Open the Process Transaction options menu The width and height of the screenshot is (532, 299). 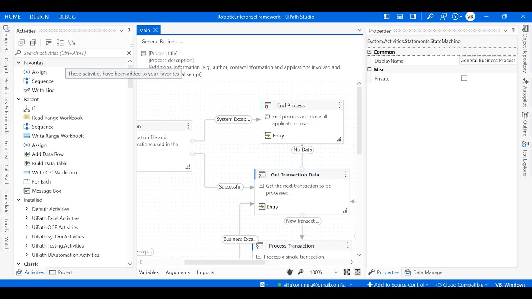coord(348,245)
